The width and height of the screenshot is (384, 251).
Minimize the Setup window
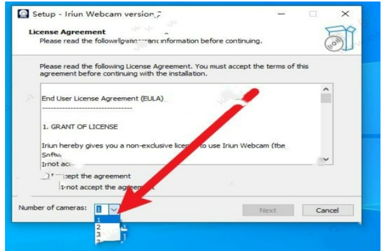(281, 14)
